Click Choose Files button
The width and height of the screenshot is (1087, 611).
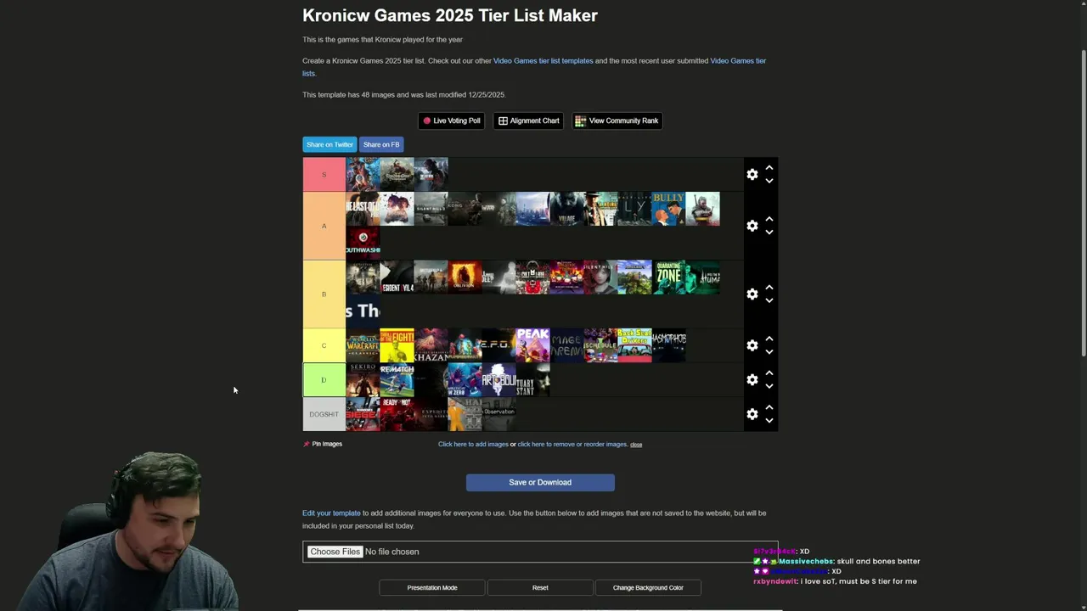coord(335,552)
